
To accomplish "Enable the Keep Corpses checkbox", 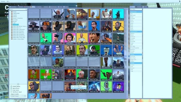I will click(x=11, y=90).
